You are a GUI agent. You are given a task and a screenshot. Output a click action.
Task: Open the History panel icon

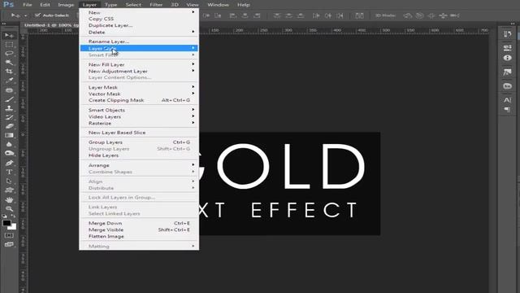(x=507, y=34)
